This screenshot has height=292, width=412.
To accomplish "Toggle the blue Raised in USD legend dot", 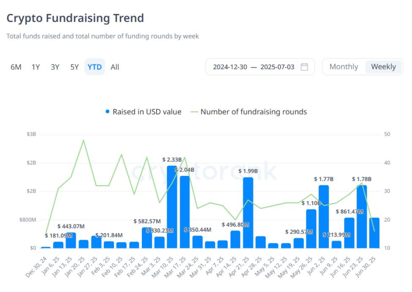I will click(x=107, y=112).
